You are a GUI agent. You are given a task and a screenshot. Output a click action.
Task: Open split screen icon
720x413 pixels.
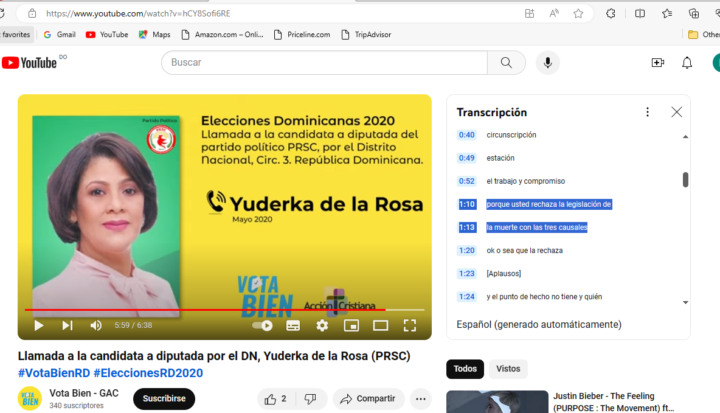coord(640,13)
